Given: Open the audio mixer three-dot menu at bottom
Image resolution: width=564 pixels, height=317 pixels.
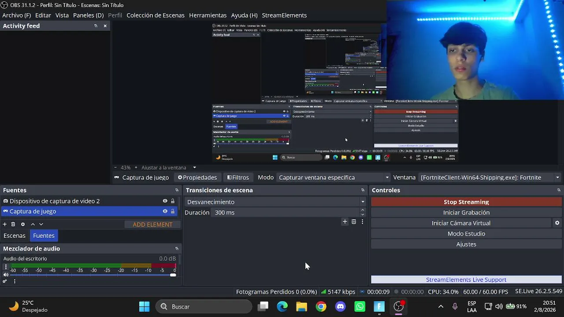Looking at the screenshot, I should click(x=15, y=281).
